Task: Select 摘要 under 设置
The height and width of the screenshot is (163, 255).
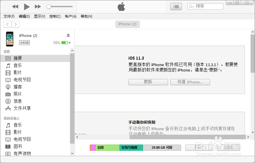Action: coord(35,58)
